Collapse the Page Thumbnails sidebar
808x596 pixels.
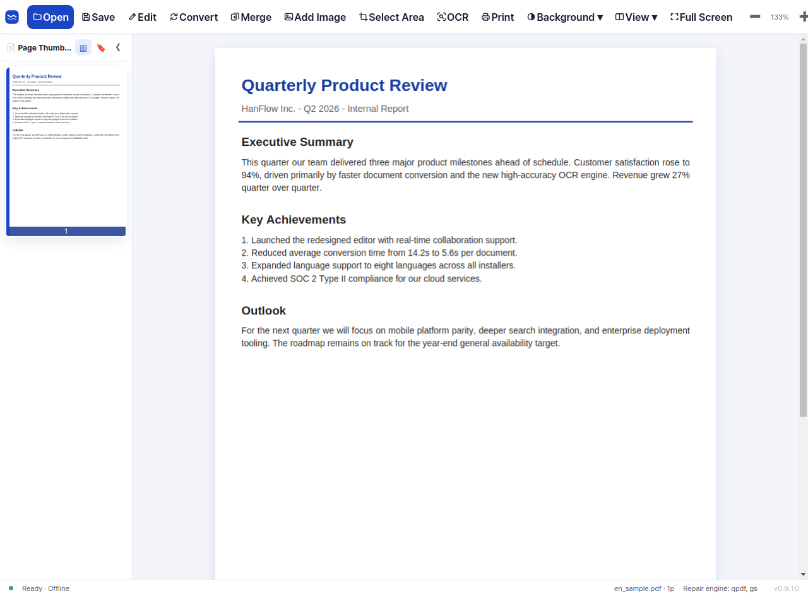pyautogui.click(x=118, y=47)
